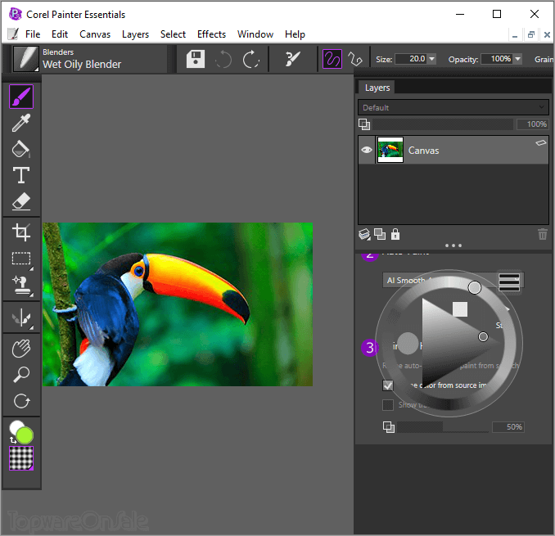This screenshot has height=536, width=555.
Task: Select the Magnifier zoom tool
Action: [21, 375]
